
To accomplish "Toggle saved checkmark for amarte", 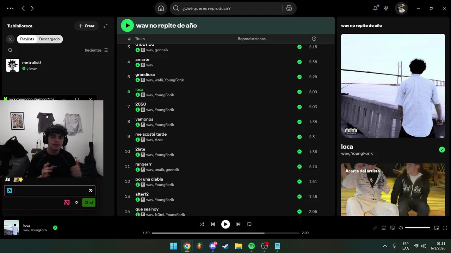I will (x=299, y=62).
